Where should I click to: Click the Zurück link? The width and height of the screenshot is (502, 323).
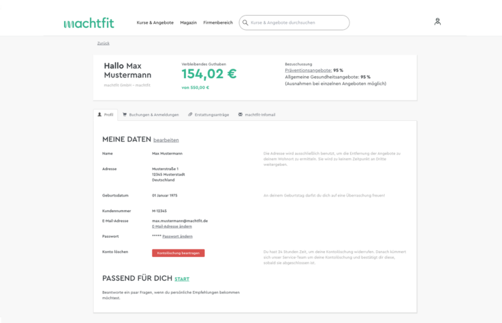click(x=104, y=43)
